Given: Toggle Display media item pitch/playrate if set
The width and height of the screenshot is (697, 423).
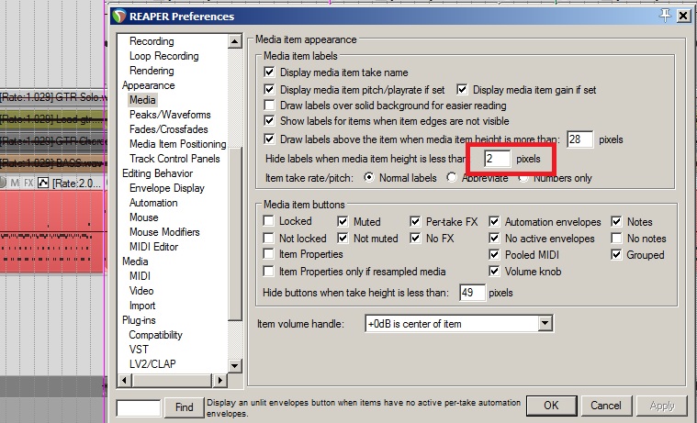Looking at the screenshot, I should pos(269,89).
